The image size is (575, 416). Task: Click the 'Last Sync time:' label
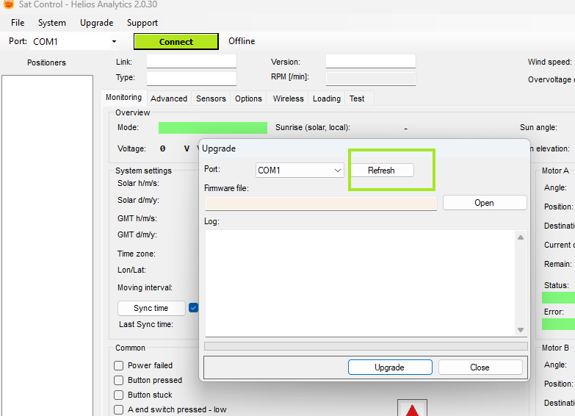(x=146, y=324)
